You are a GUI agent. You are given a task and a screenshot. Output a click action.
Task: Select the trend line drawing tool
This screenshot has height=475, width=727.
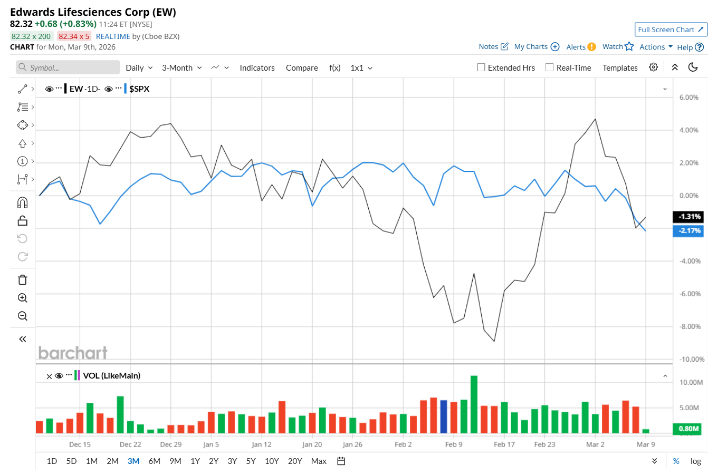coord(22,89)
